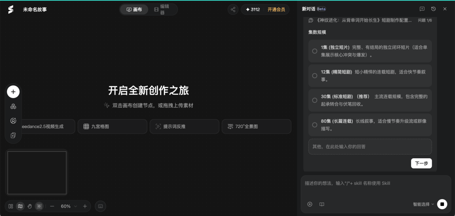Click the 提示词反推 shortcut card
The image size is (455, 216).
(184, 126)
